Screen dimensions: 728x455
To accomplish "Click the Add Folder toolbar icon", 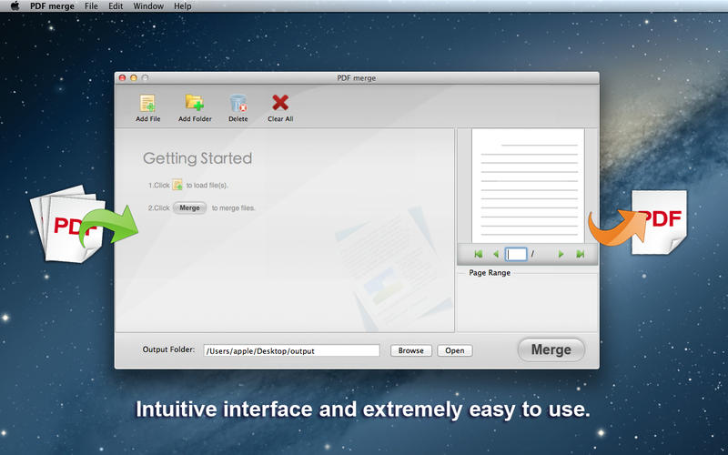I will pos(195,103).
